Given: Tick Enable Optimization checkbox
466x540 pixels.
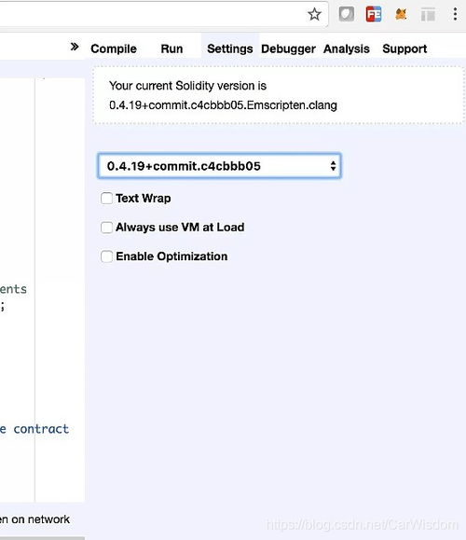Looking at the screenshot, I should pos(106,256).
